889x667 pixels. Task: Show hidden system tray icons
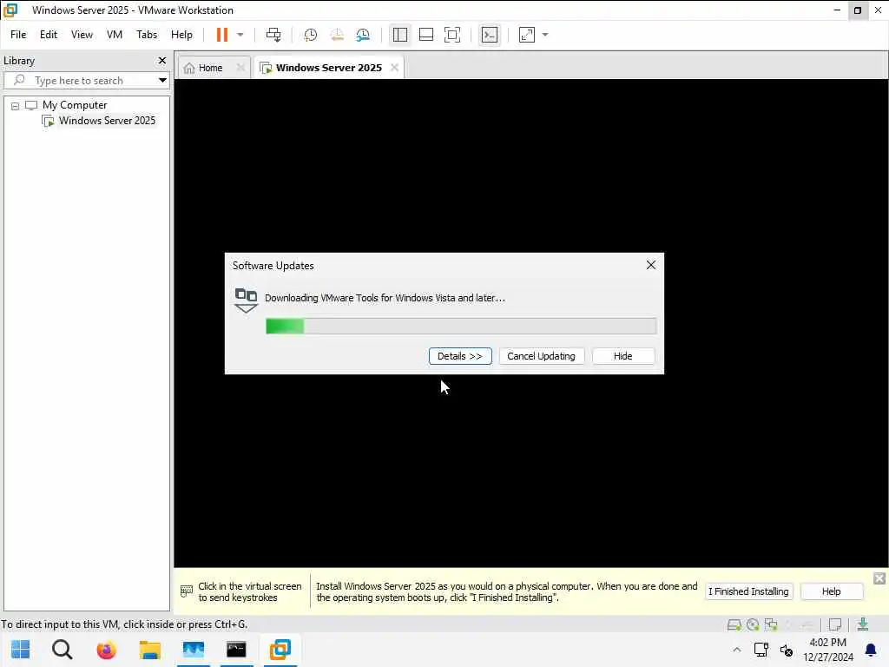pyautogui.click(x=736, y=650)
